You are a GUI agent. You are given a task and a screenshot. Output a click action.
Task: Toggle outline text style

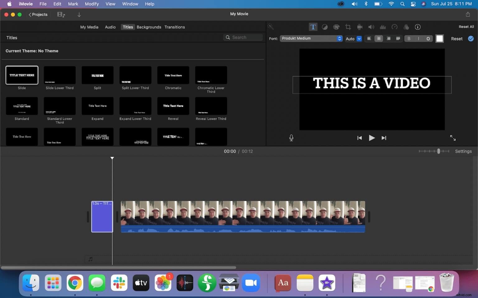(x=428, y=38)
